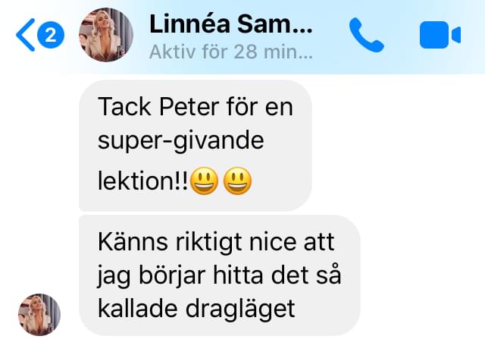The height and width of the screenshot is (352, 485).
Task: Click the word dragläget in the last message
Action: click(240, 309)
